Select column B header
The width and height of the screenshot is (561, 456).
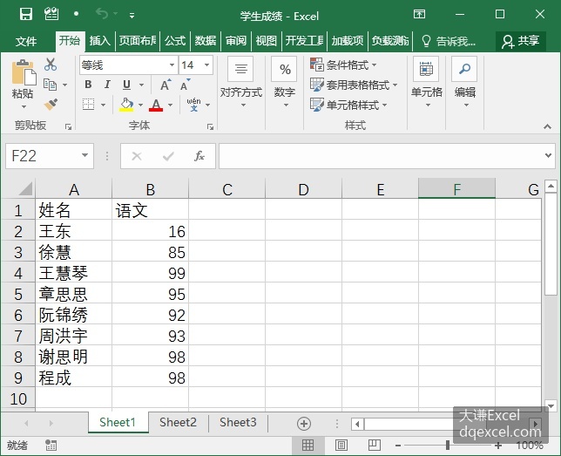pyautogui.click(x=150, y=189)
